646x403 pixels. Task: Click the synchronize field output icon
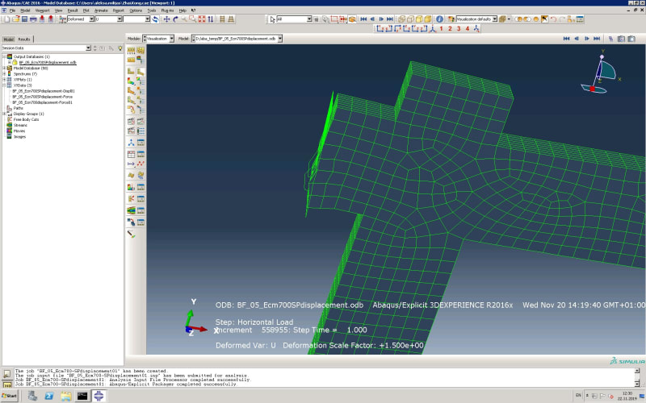click(x=155, y=19)
